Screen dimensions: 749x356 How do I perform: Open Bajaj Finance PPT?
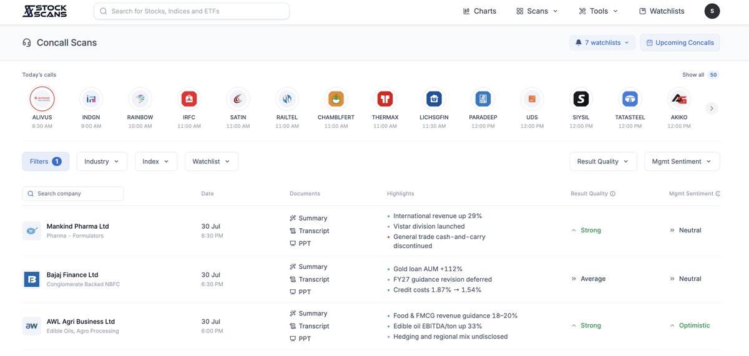[300, 292]
